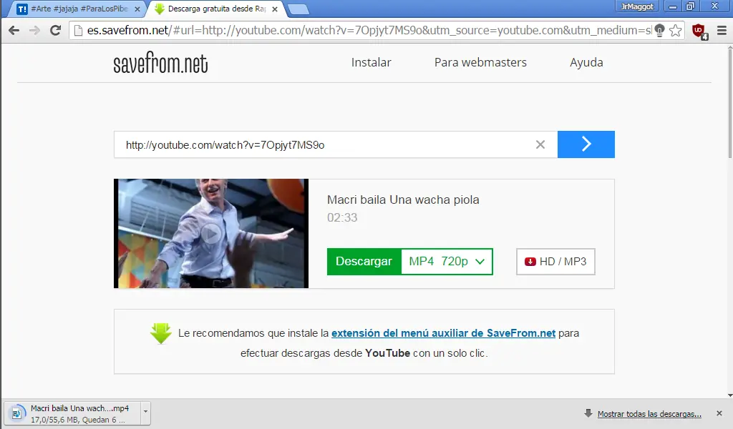Open the Ayuda menu item

(x=586, y=62)
